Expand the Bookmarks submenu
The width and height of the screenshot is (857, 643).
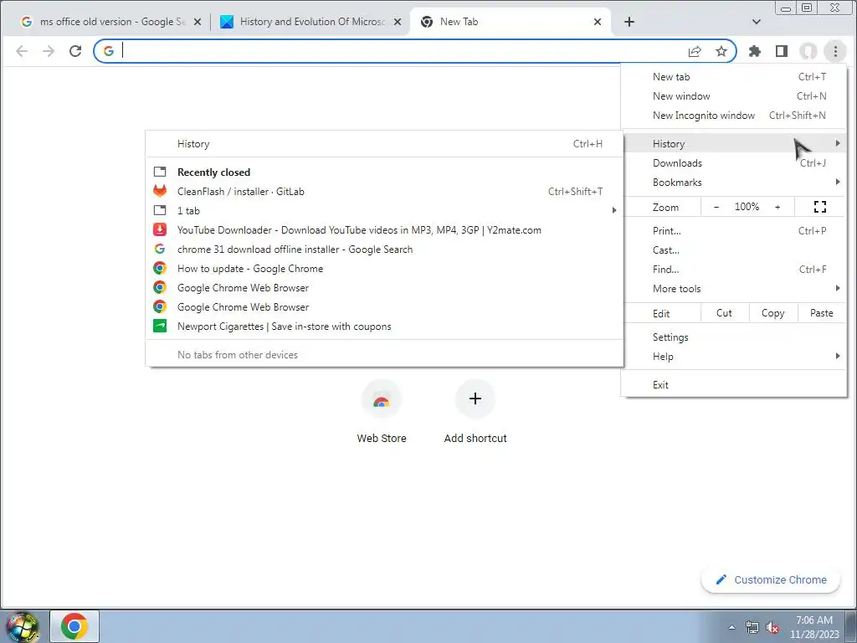[733, 182]
